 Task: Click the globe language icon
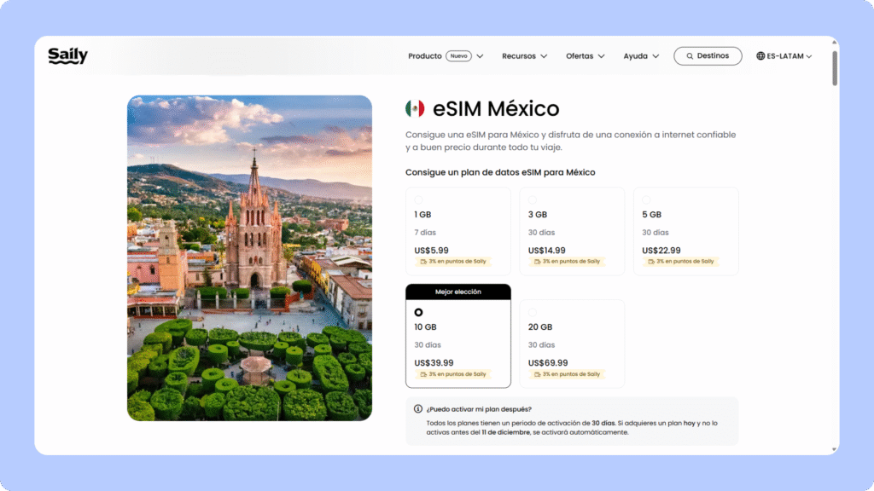pos(760,56)
